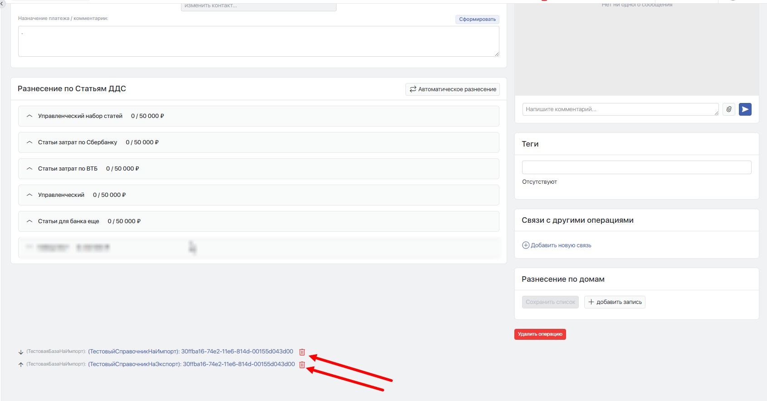The height and width of the screenshot is (401, 767).
Task: Click the Сформировать button
Action: tap(477, 20)
